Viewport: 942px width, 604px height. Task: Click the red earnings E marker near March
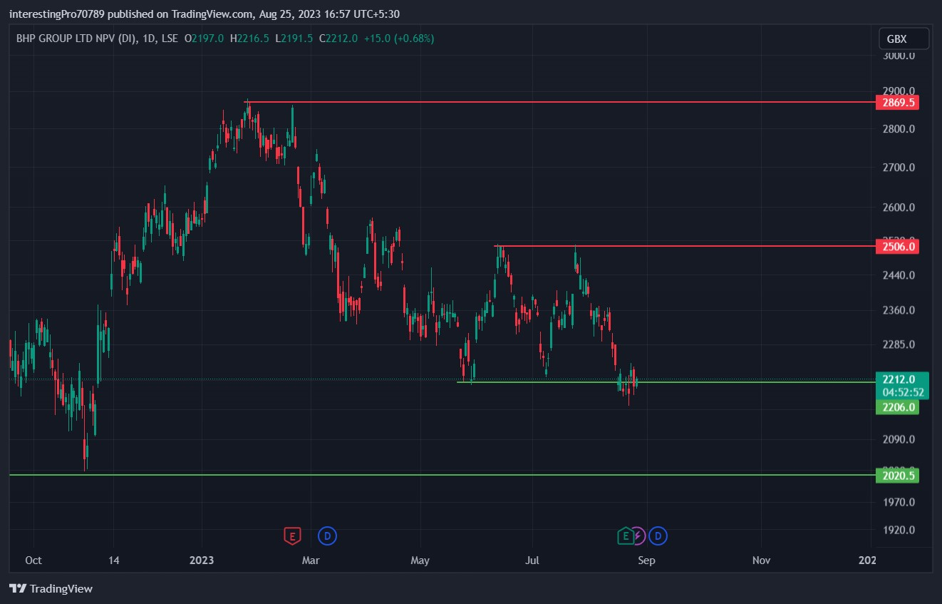click(291, 536)
